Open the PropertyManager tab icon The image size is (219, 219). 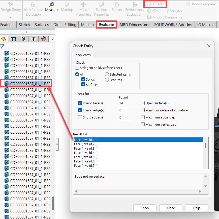coord(13,39)
